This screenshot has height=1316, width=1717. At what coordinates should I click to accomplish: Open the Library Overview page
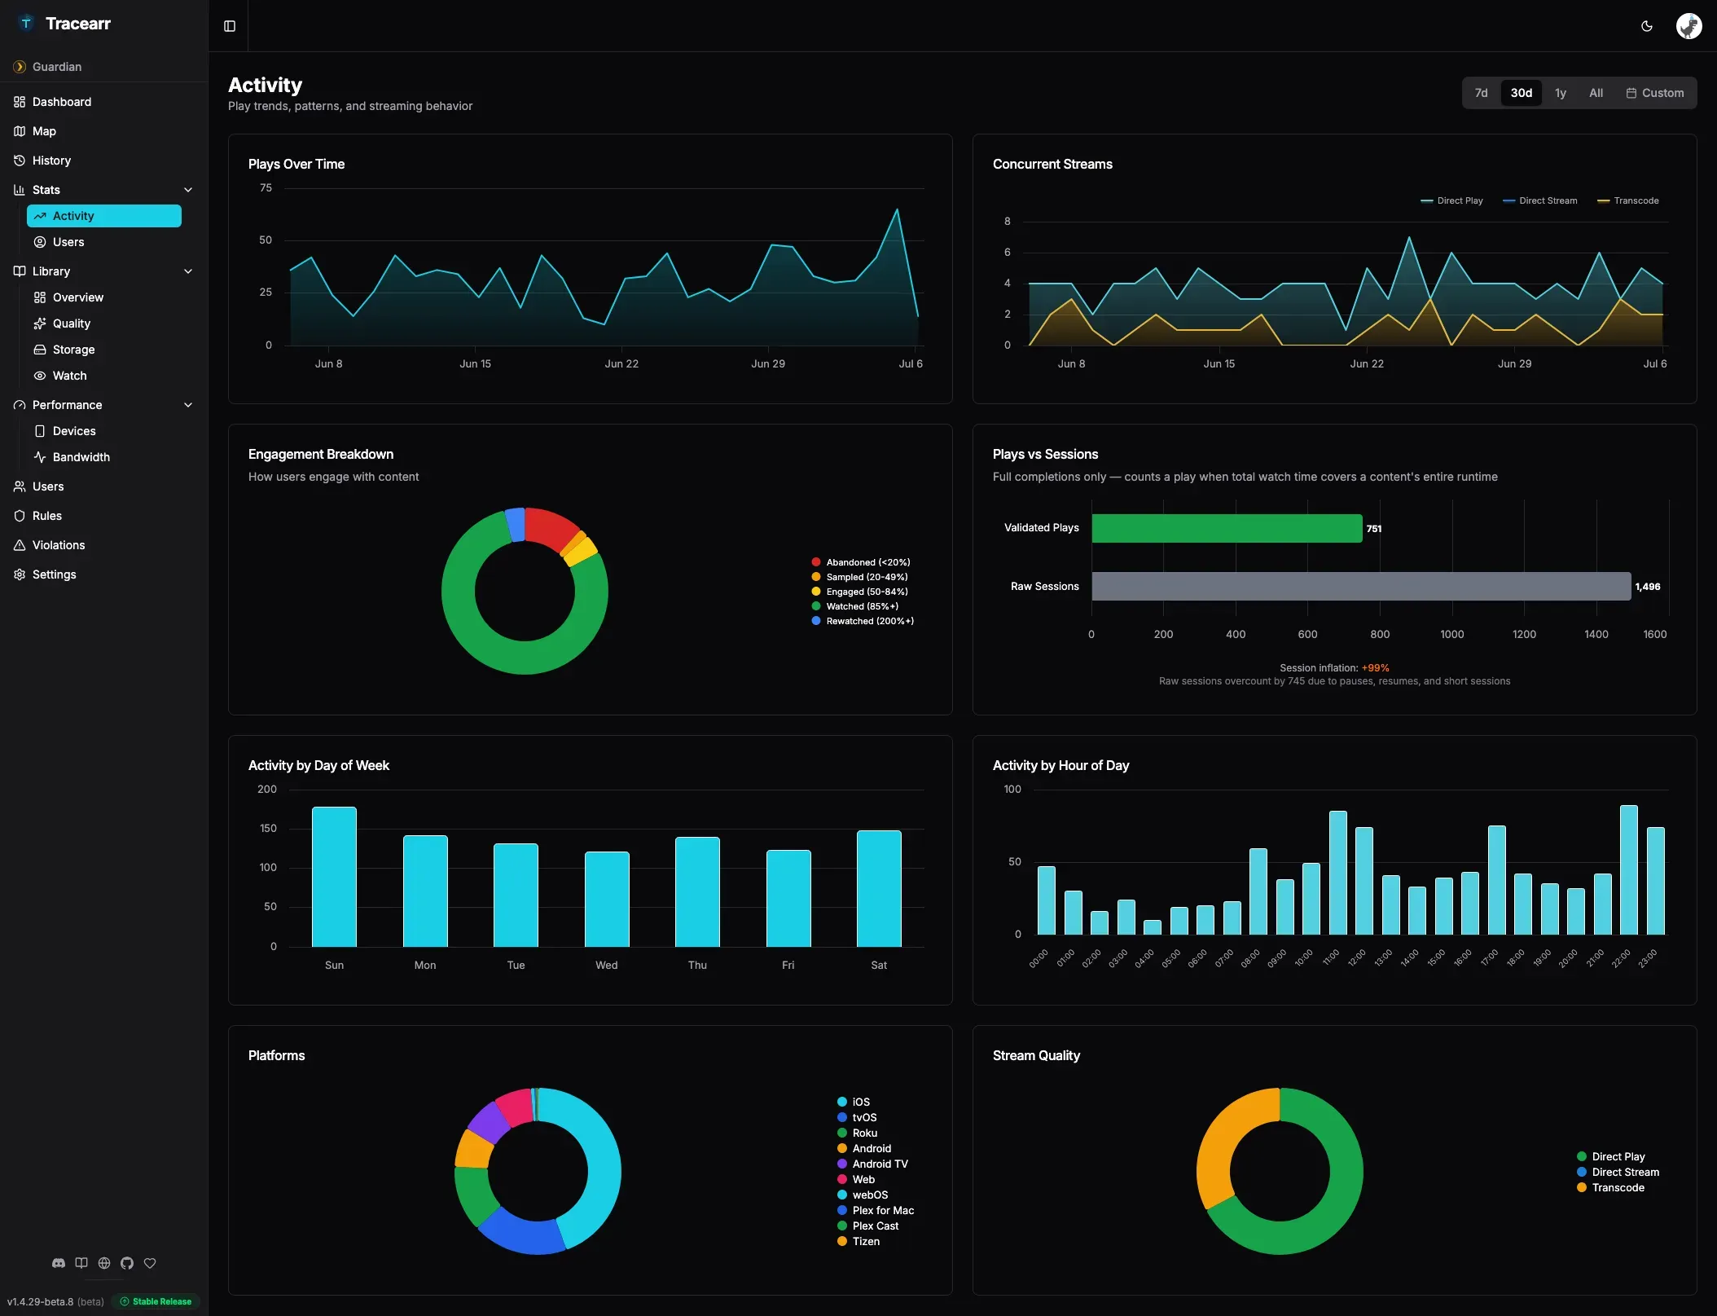pos(104,297)
